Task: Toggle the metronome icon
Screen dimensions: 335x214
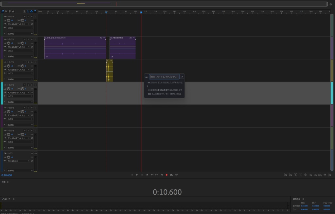Action: point(24,11)
